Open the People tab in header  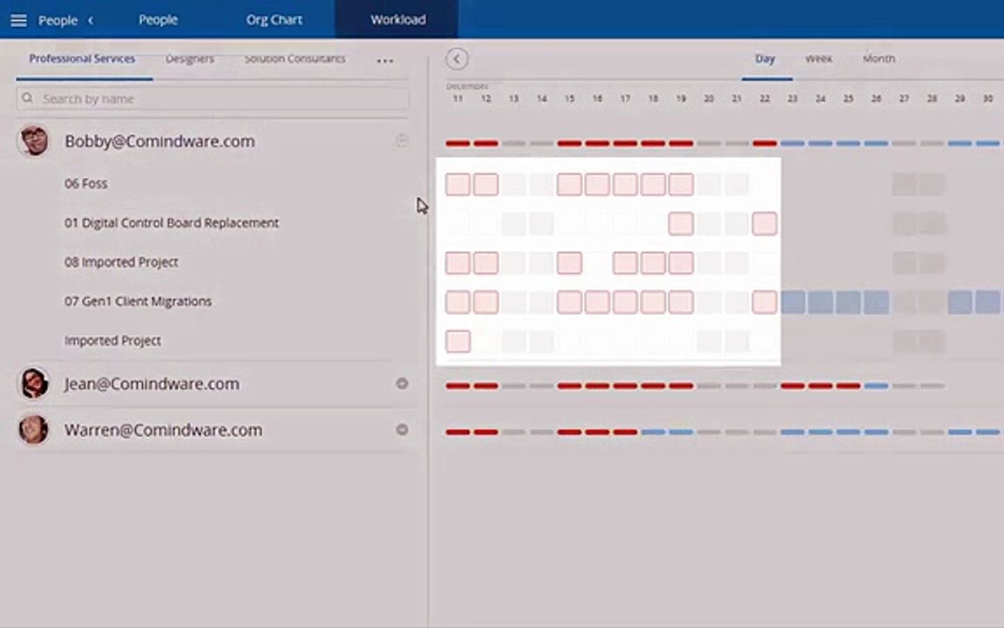click(158, 20)
